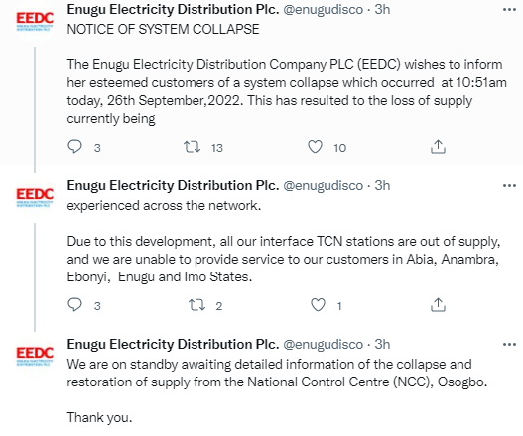
Task: Click the reply icon on the first tweet
Action: 74,147
